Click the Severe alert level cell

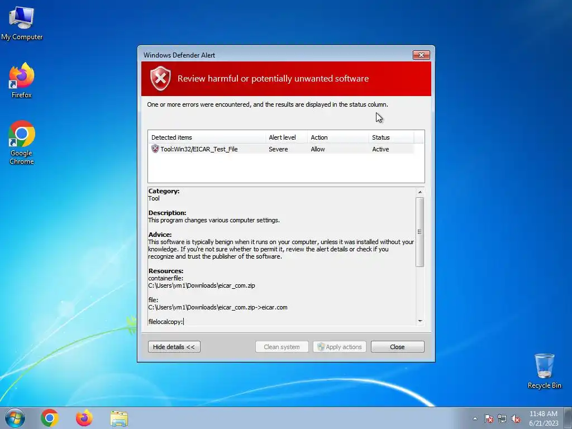pos(278,149)
